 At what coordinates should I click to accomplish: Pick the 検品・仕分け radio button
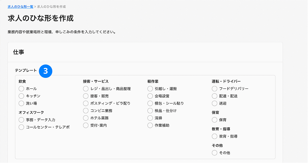pos(150,111)
